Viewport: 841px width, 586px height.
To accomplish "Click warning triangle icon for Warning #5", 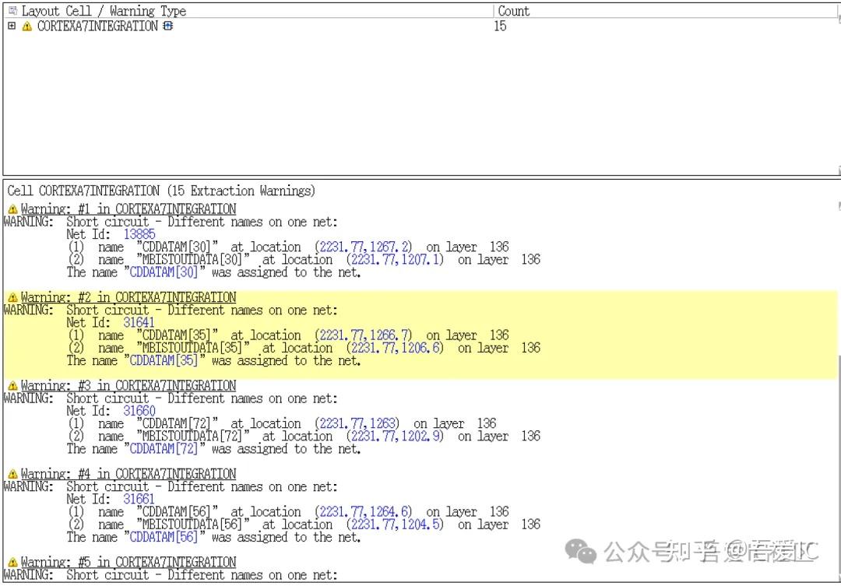I will (x=12, y=561).
